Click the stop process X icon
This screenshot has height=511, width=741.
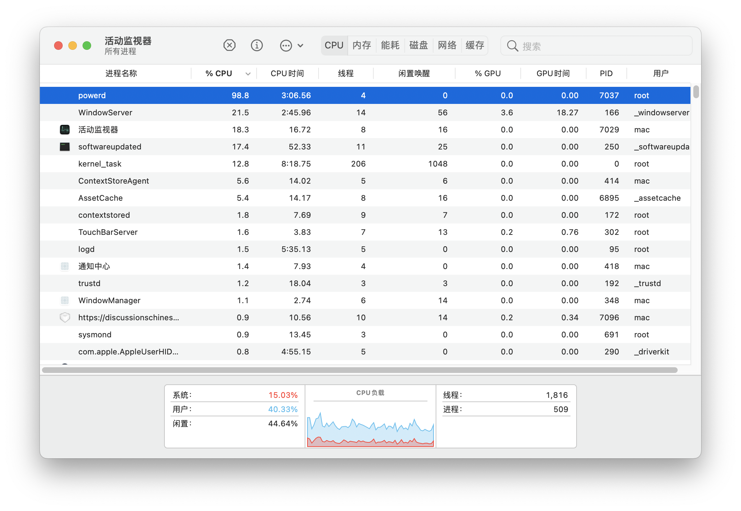229,46
